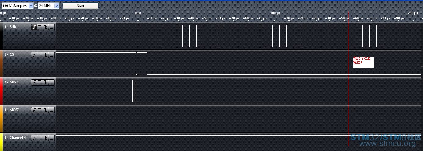
Task: Click the black color strip of Sclk
Action: click(1, 36)
